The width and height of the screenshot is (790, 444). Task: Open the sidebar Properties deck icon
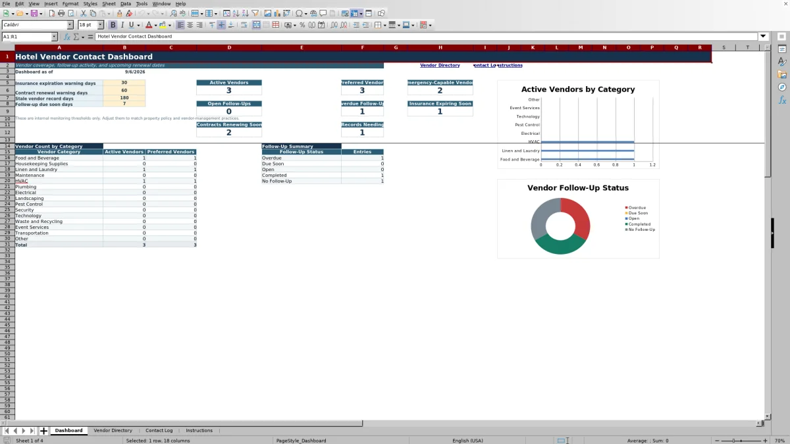[782, 49]
